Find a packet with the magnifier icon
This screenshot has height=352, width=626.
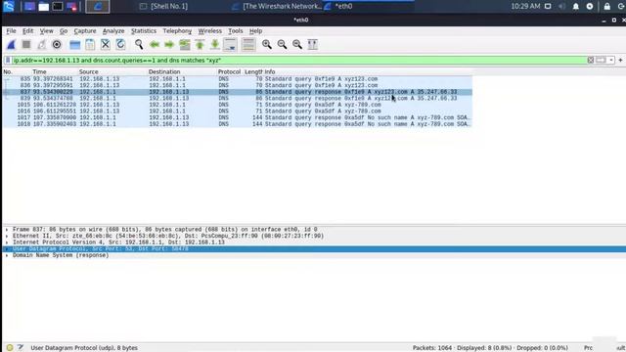pyautogui.click(x=139, y=45)
